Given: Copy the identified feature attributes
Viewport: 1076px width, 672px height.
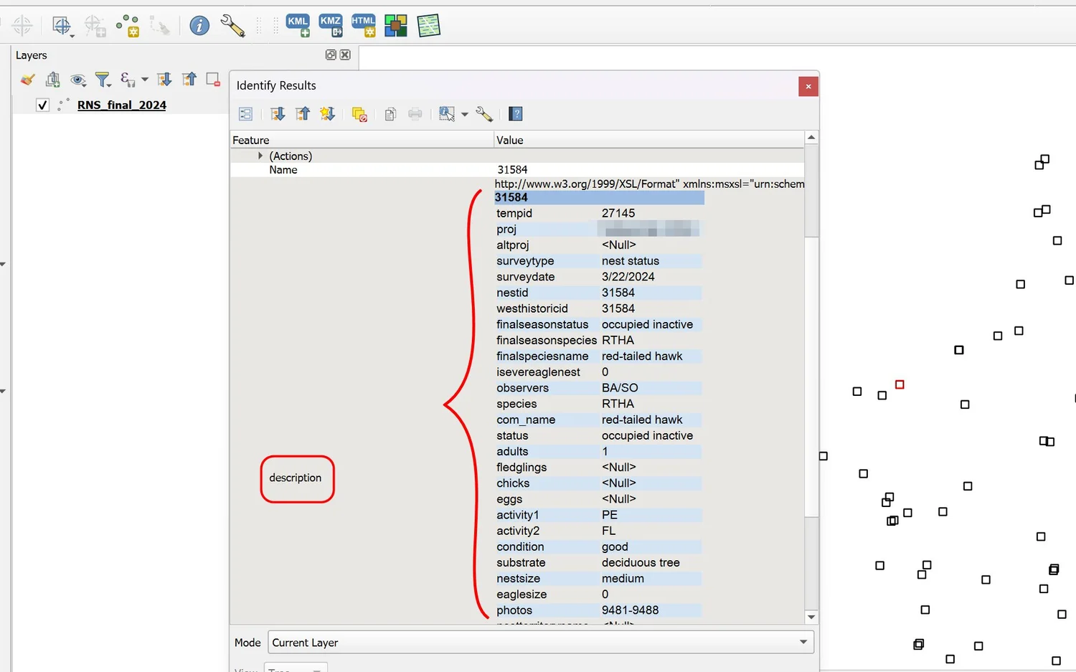Looking at the screenshot, I should (x=390, y=113).
